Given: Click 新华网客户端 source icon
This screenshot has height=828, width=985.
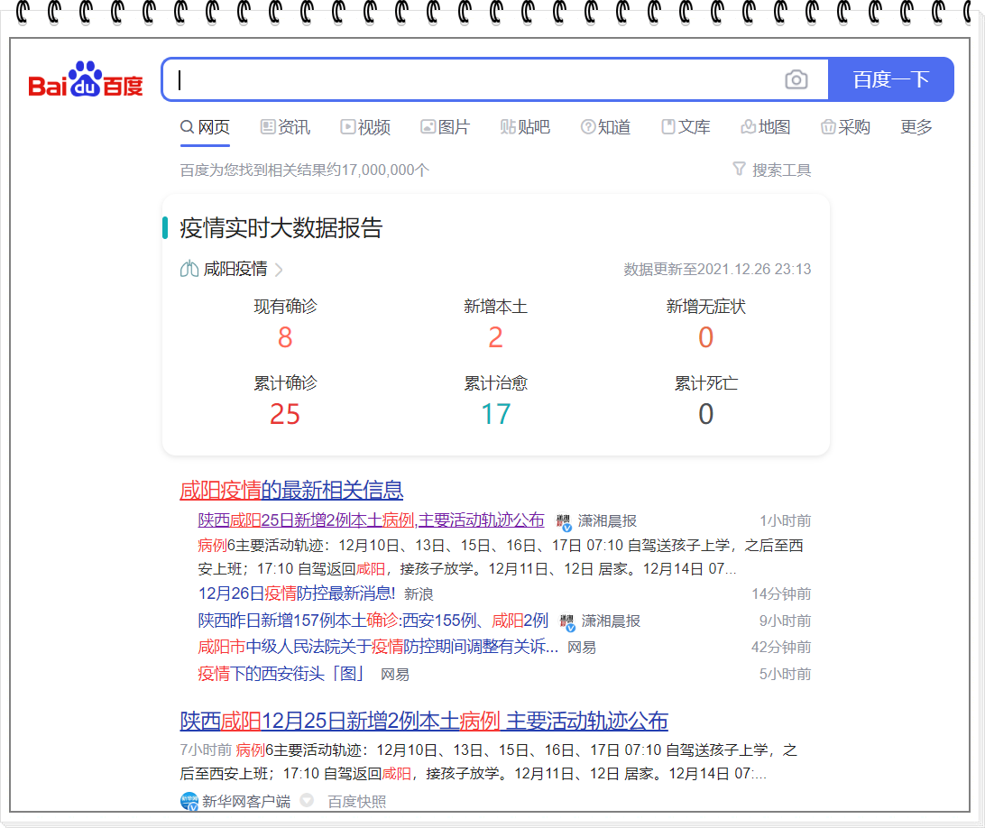Looking at the screenshot, I should (x=189, y=801).
